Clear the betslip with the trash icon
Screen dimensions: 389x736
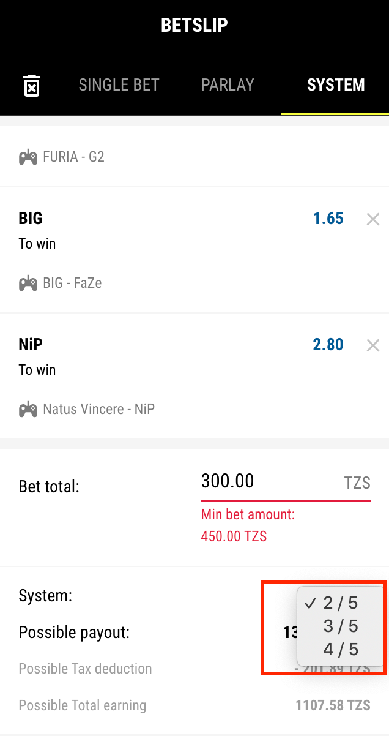tap(32, 85)
